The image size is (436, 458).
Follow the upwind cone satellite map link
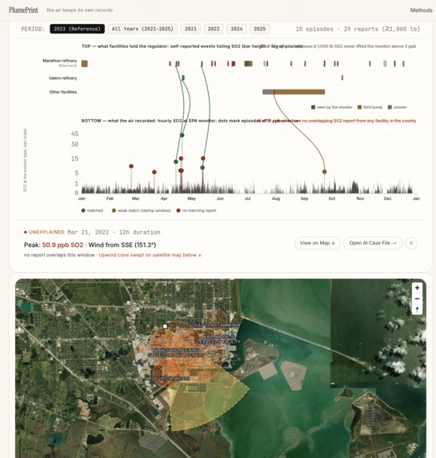click(x=150, y=255)
